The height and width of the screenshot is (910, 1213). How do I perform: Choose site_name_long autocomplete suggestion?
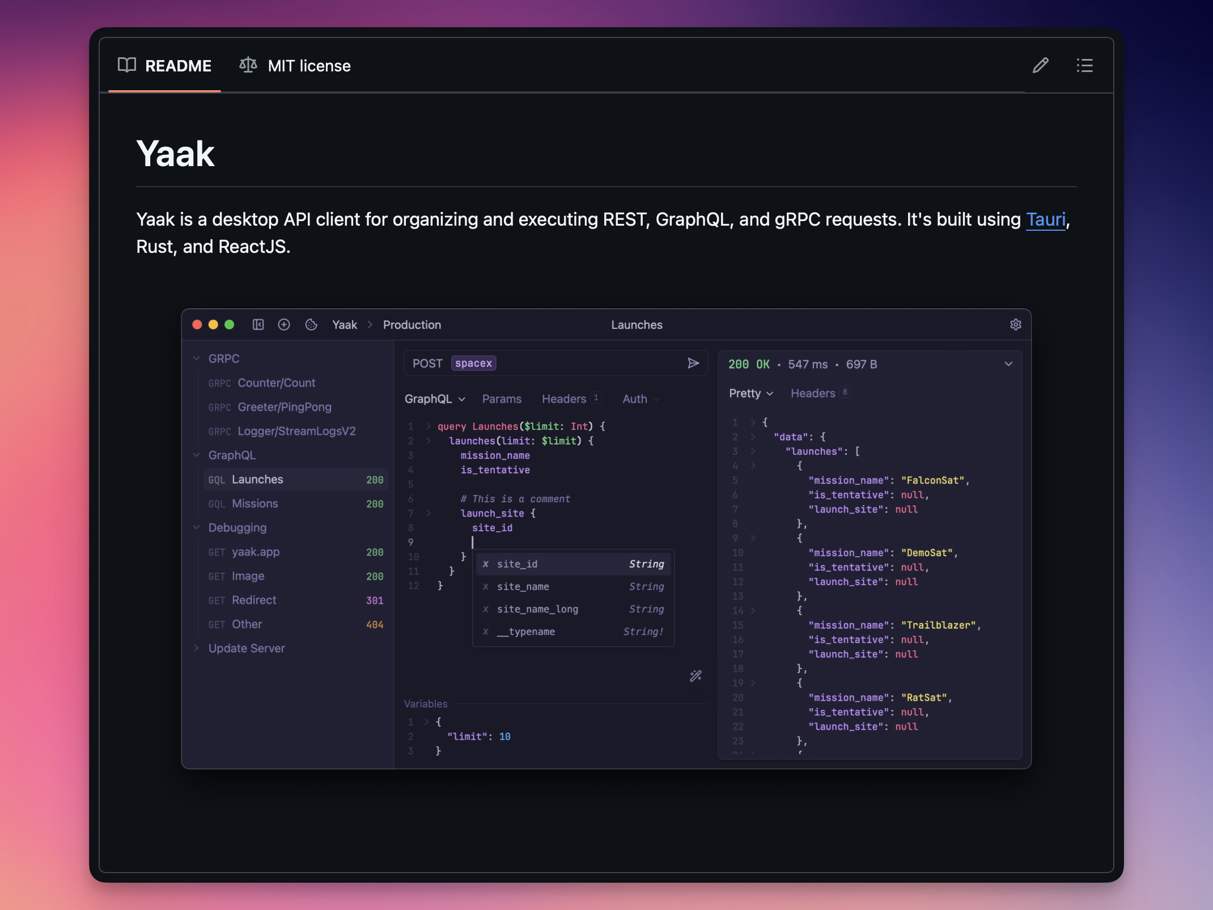pos(537,609)
